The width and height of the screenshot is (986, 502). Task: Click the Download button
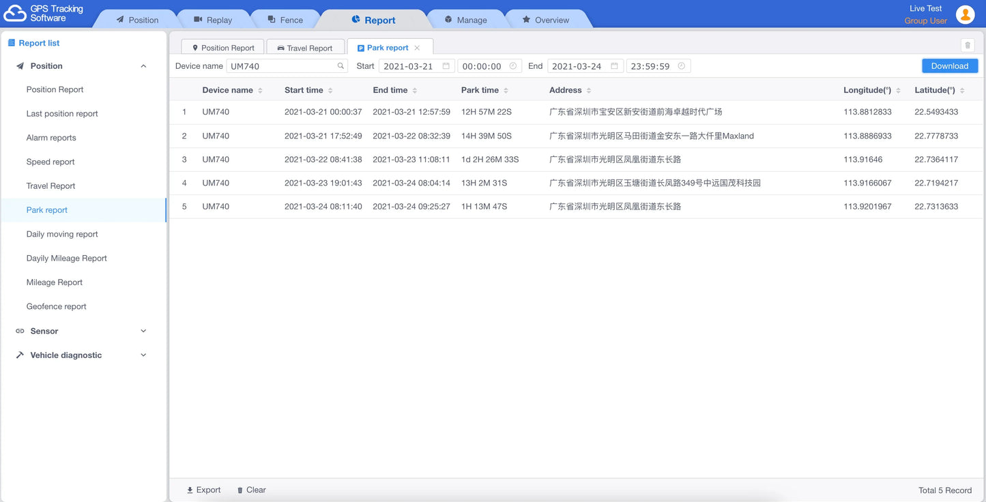point(949,65)
